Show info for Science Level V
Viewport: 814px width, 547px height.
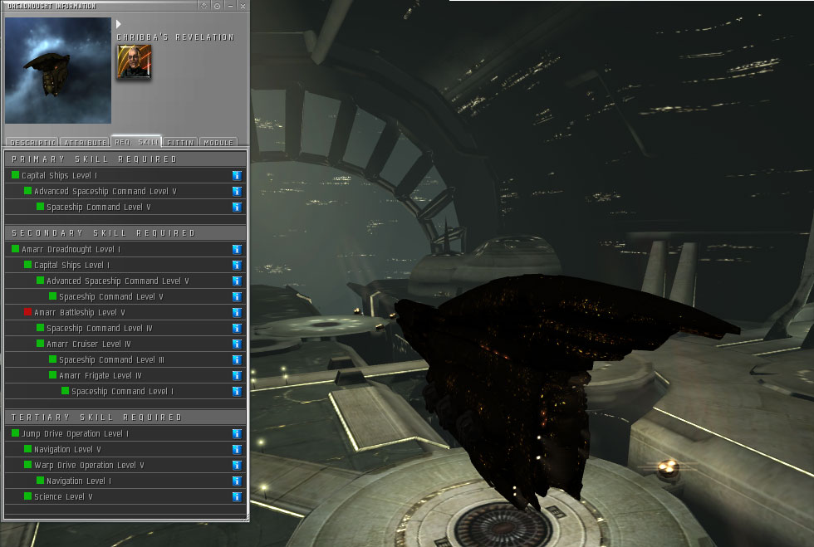pos(237,496)
